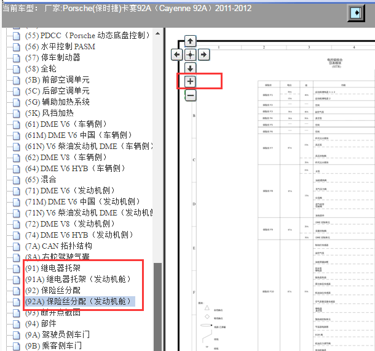
Task: Pan the diagram right with the right arrow
Action: (x=203, y=55)
